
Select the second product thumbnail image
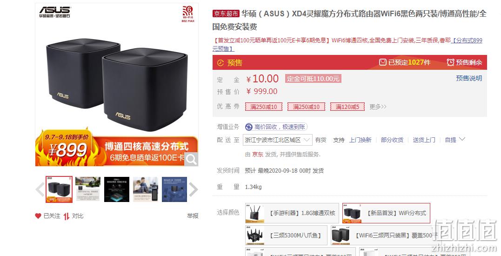(88, 189)
